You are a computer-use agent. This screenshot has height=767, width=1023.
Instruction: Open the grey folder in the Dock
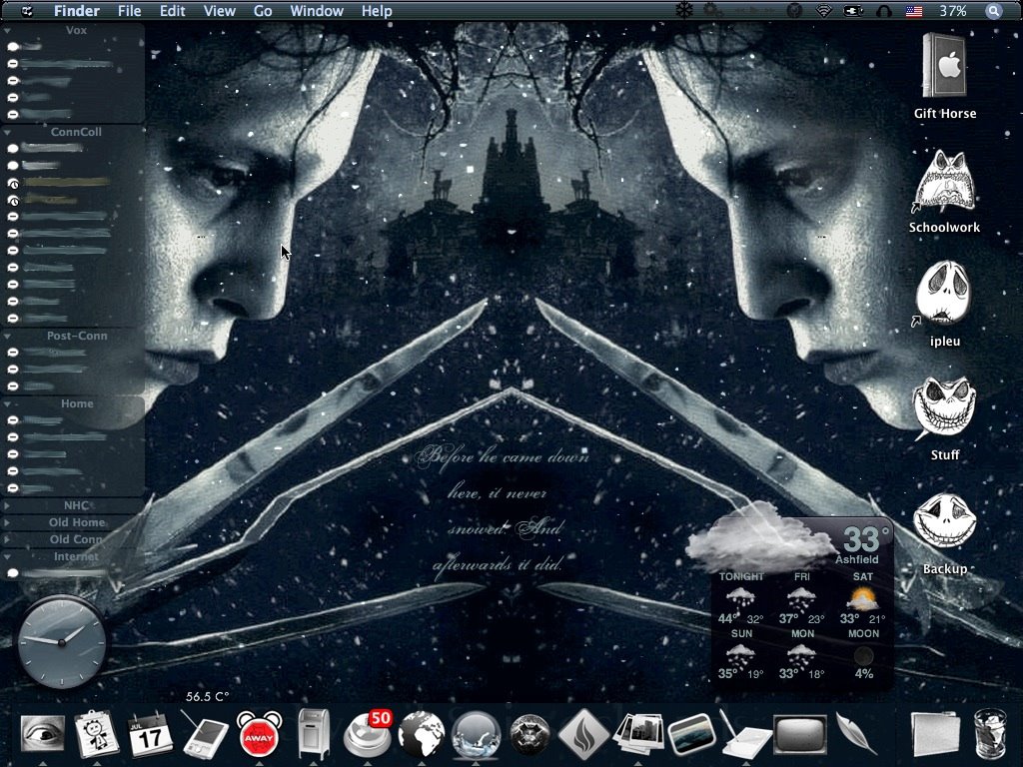(x=935, y=734)
